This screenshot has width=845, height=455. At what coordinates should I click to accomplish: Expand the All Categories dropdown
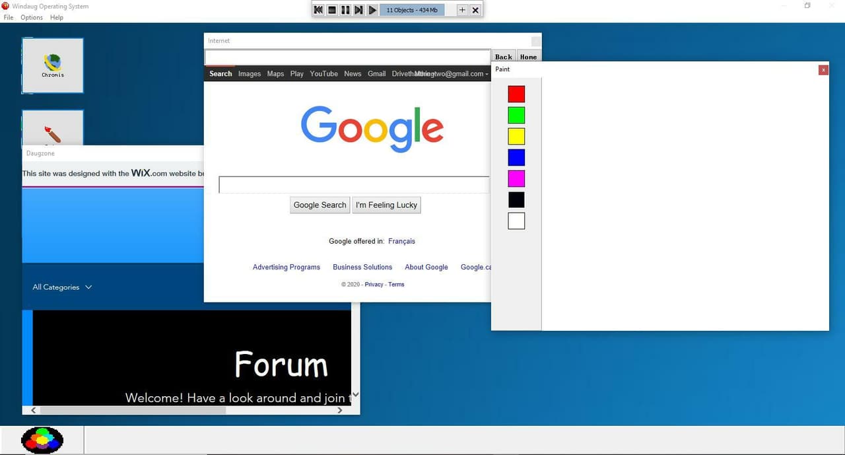click(x=62, y=287)
